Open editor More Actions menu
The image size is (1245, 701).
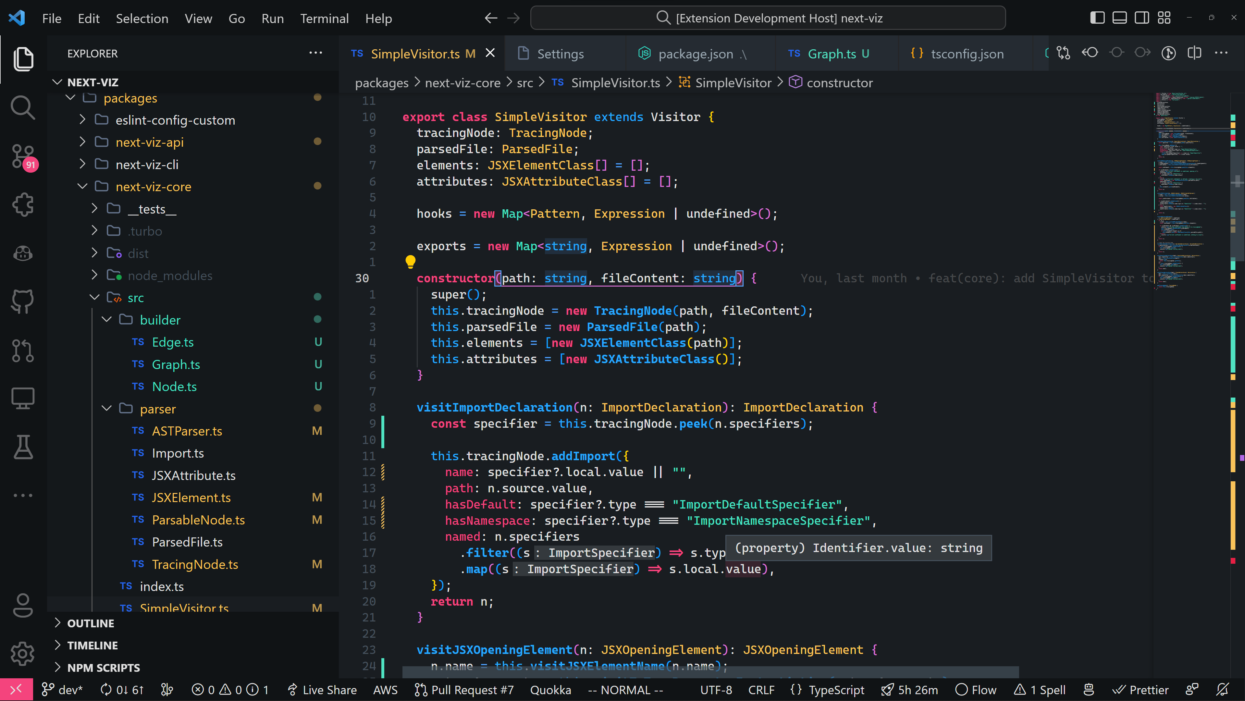tap(1221, 53)
